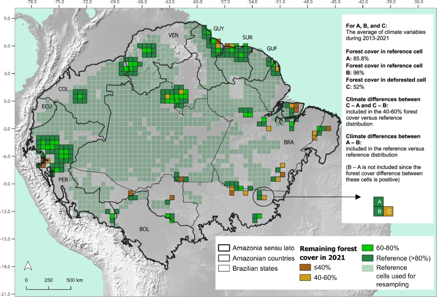Select the BRA country label
437x297 pixels.
288,143
